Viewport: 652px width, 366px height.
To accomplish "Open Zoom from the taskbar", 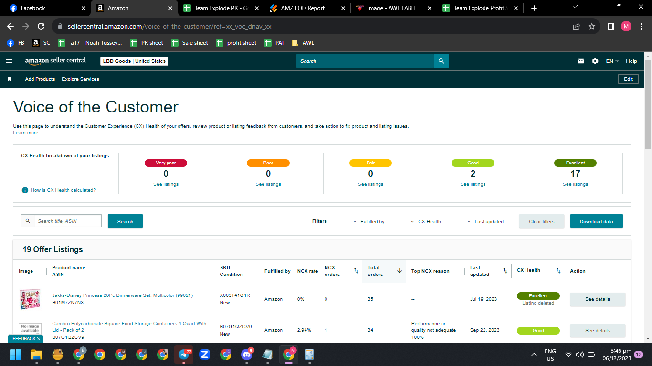I will click(x=205, y=355).
